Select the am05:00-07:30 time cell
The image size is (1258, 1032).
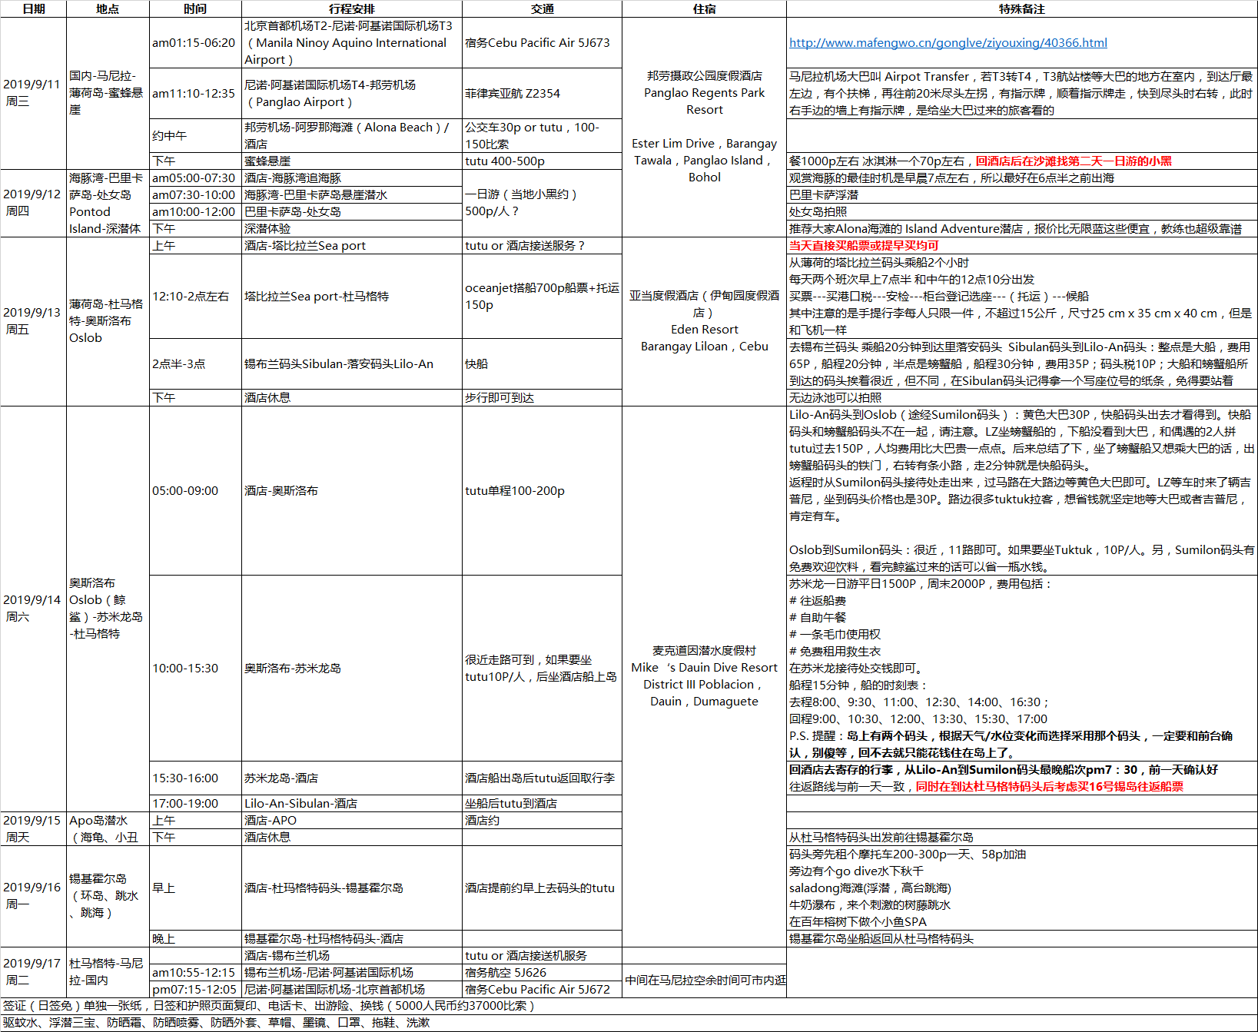[x=195, y=178]
